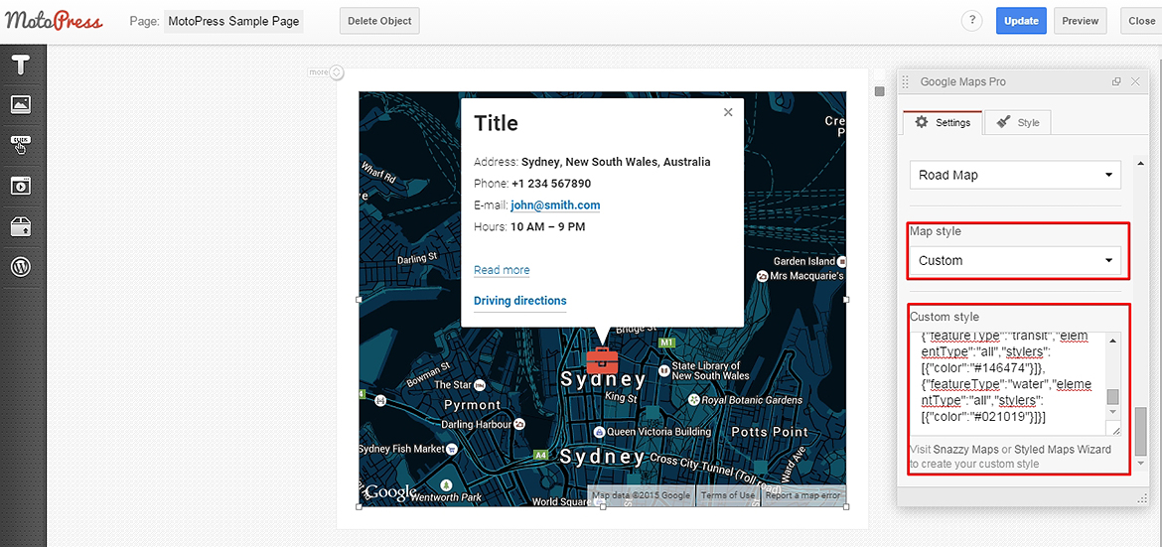
Task: Click Report a map error link
Action: 803,495
